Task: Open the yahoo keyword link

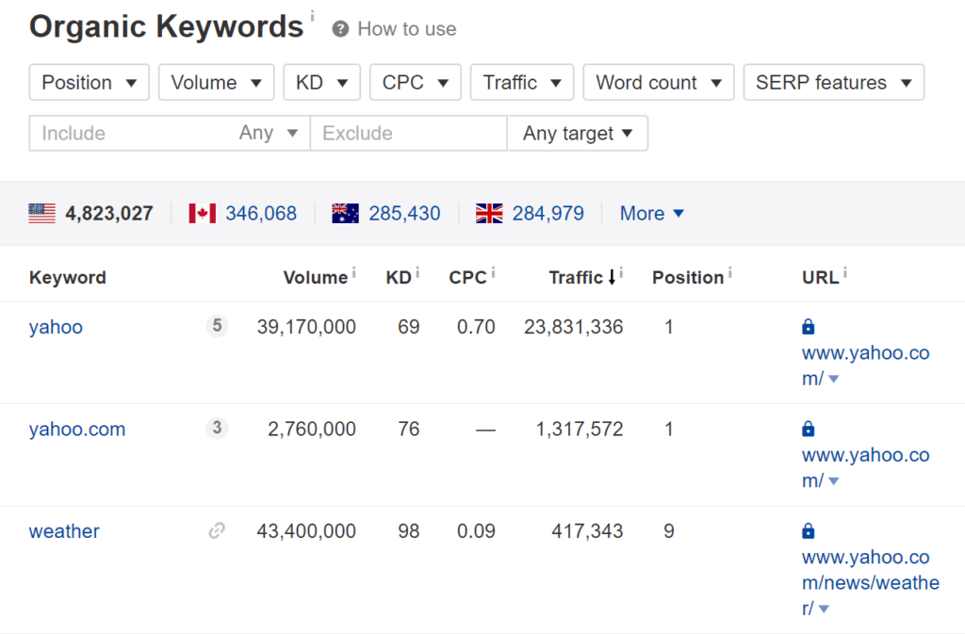Action: (x=56, y=327)
